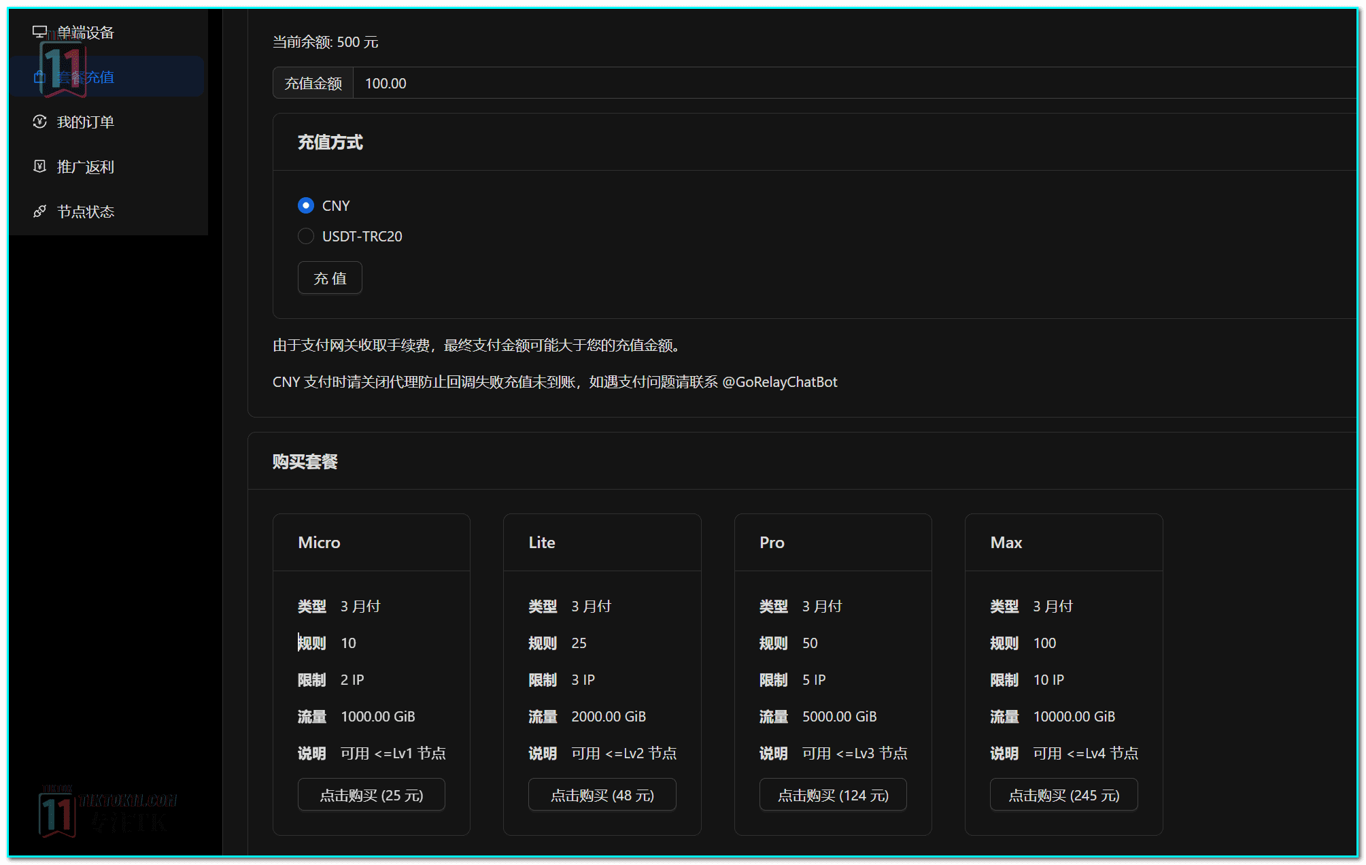Buy the Micro plan for 25 元
The height and width of the screenshot is (865, 1366).
(371, 795)
